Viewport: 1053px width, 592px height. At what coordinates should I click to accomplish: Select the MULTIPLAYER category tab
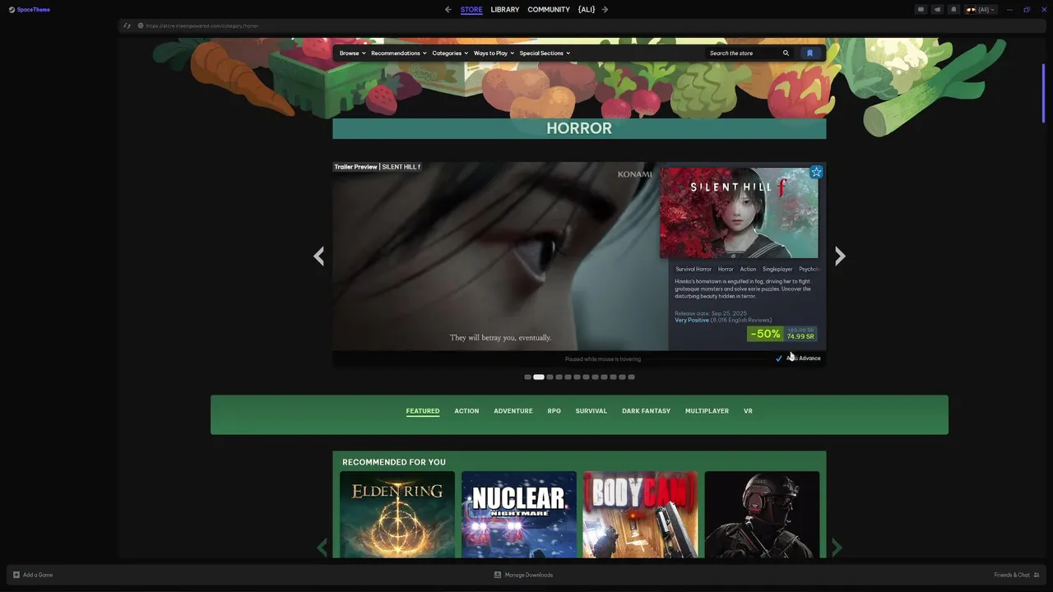(x=707, y=411)
